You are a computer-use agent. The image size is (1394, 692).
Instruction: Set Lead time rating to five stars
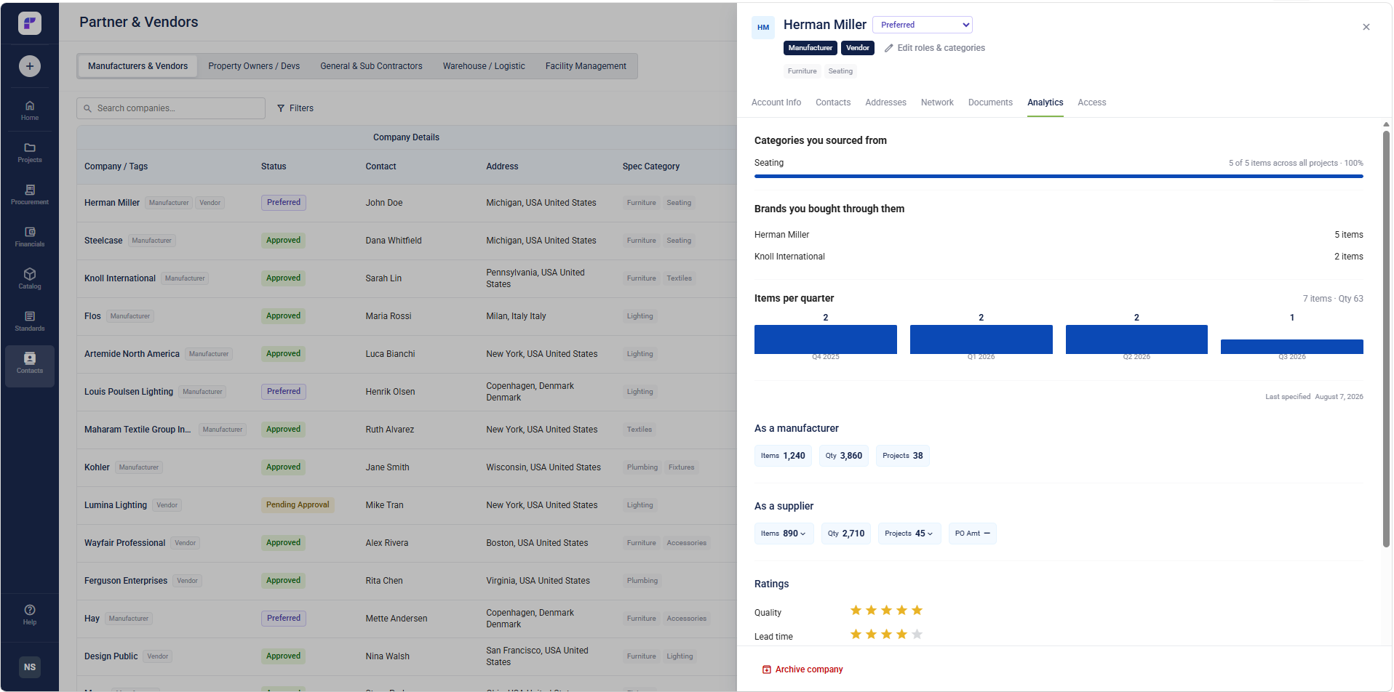click(917, 635)
